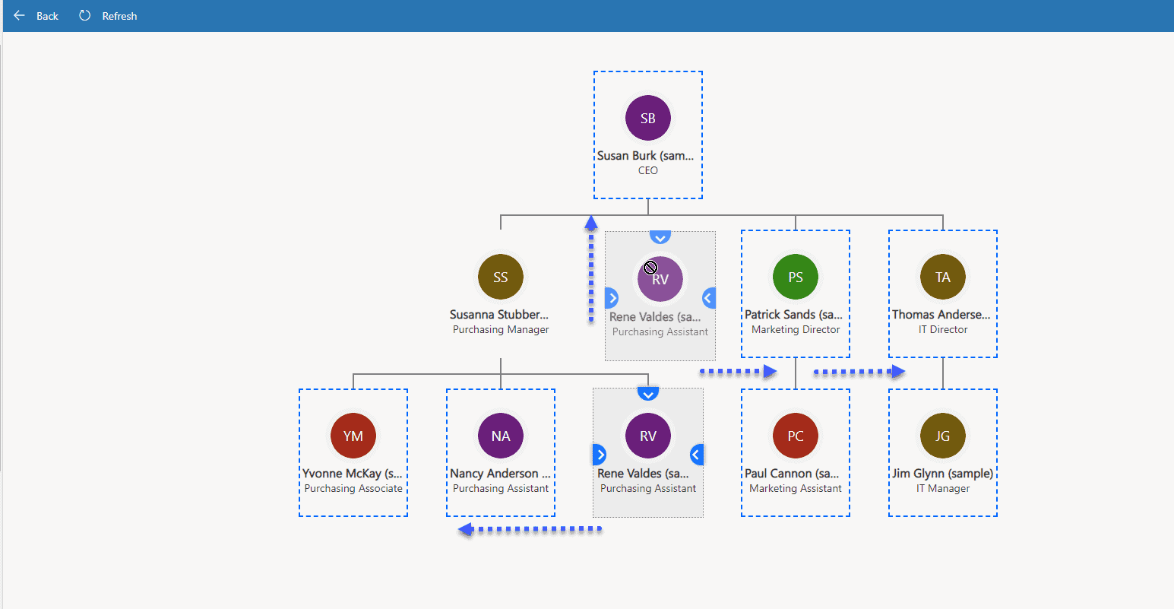Click the name "Yvonne McKay (s..."
Screen dimensions: 1174x609
[x=353, y=474]
